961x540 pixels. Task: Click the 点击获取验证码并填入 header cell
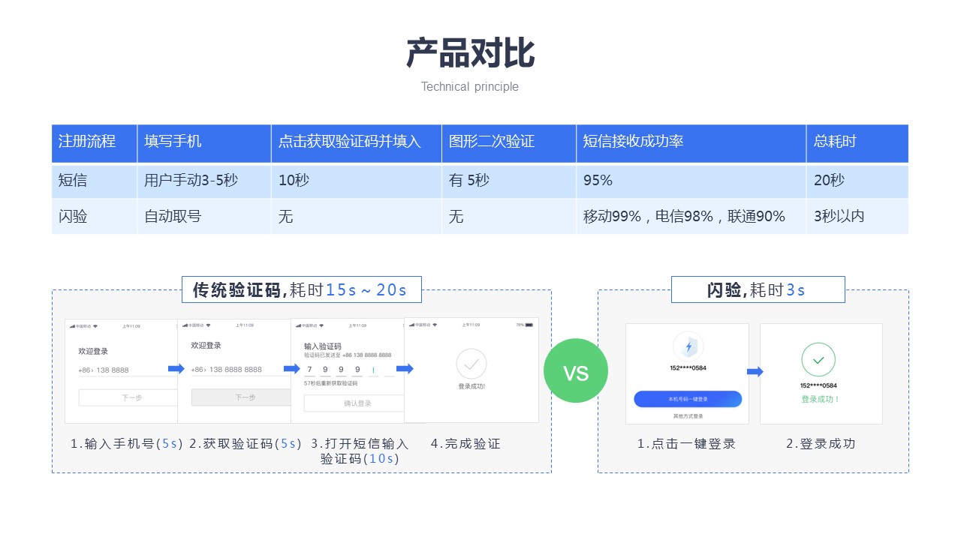coord(357,143)
